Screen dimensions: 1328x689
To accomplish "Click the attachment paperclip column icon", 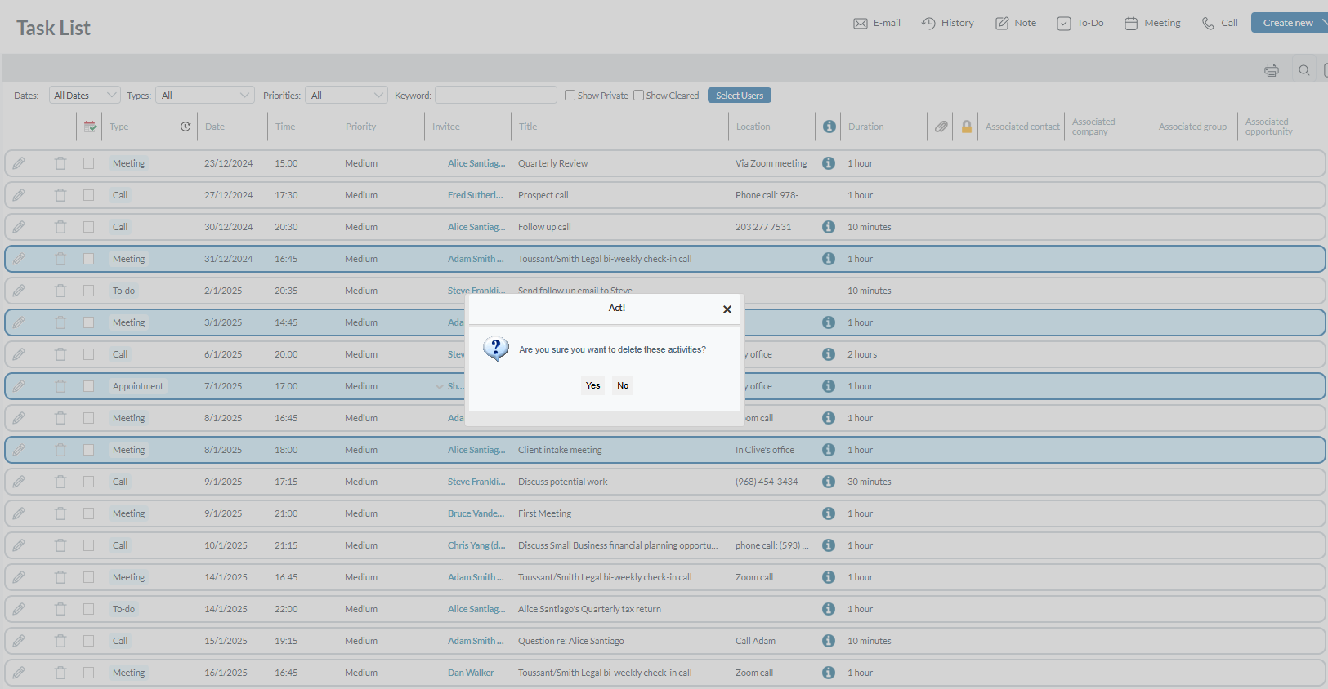I will (941, 127).
